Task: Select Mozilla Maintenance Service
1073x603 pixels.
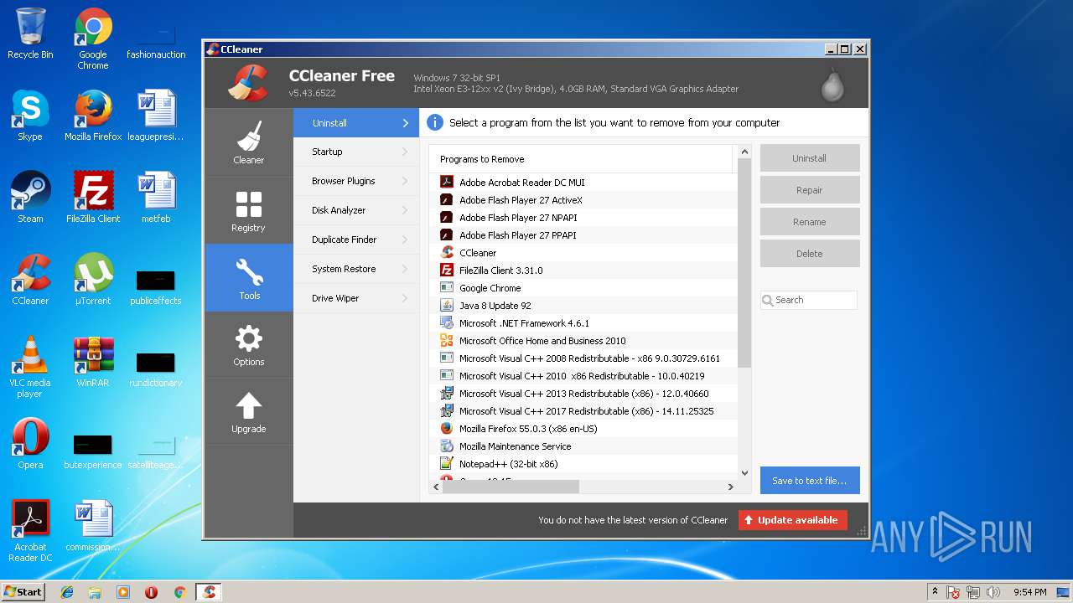Action: (584, 446)
